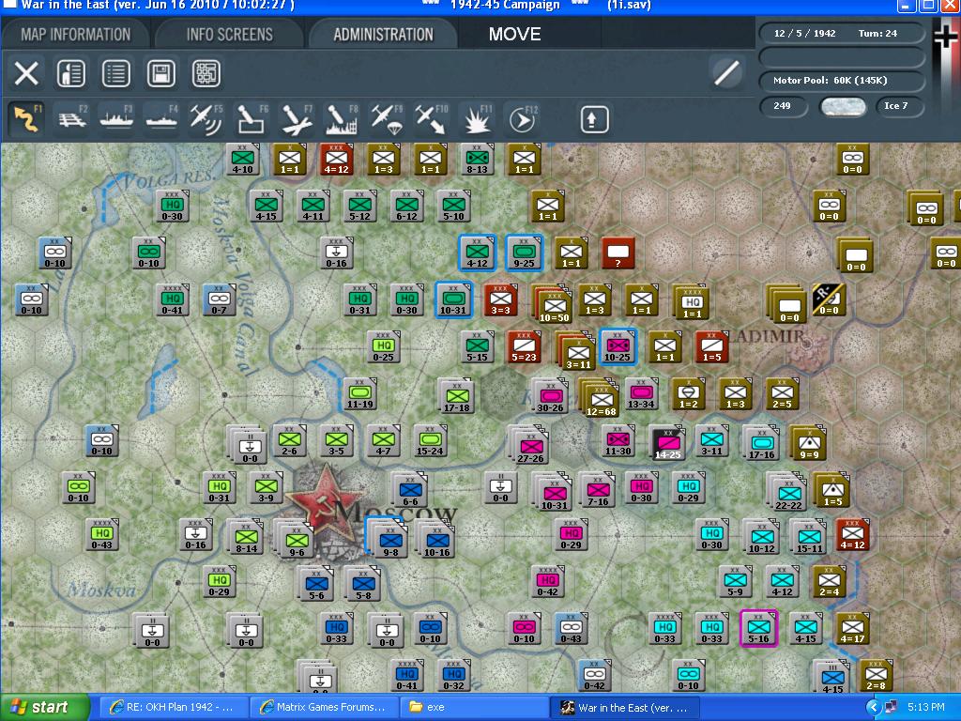Select the 17-18 green infantry unit

[x=456, y=395]
